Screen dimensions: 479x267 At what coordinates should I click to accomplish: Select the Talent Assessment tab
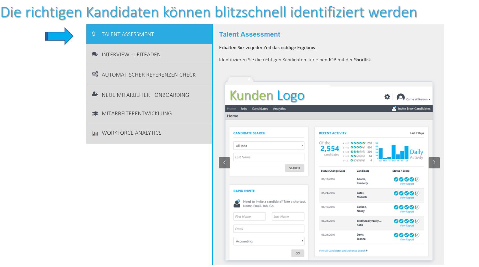point(149,34)
